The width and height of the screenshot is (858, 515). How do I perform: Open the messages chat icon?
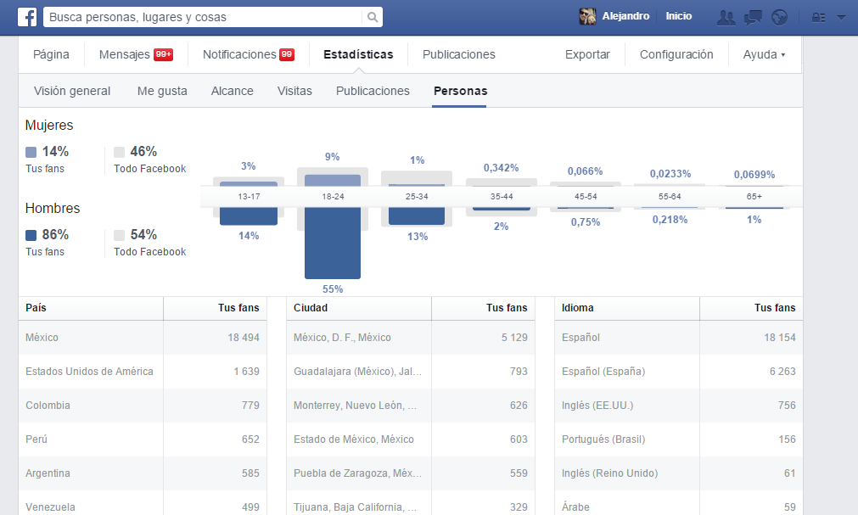[753, 18]
